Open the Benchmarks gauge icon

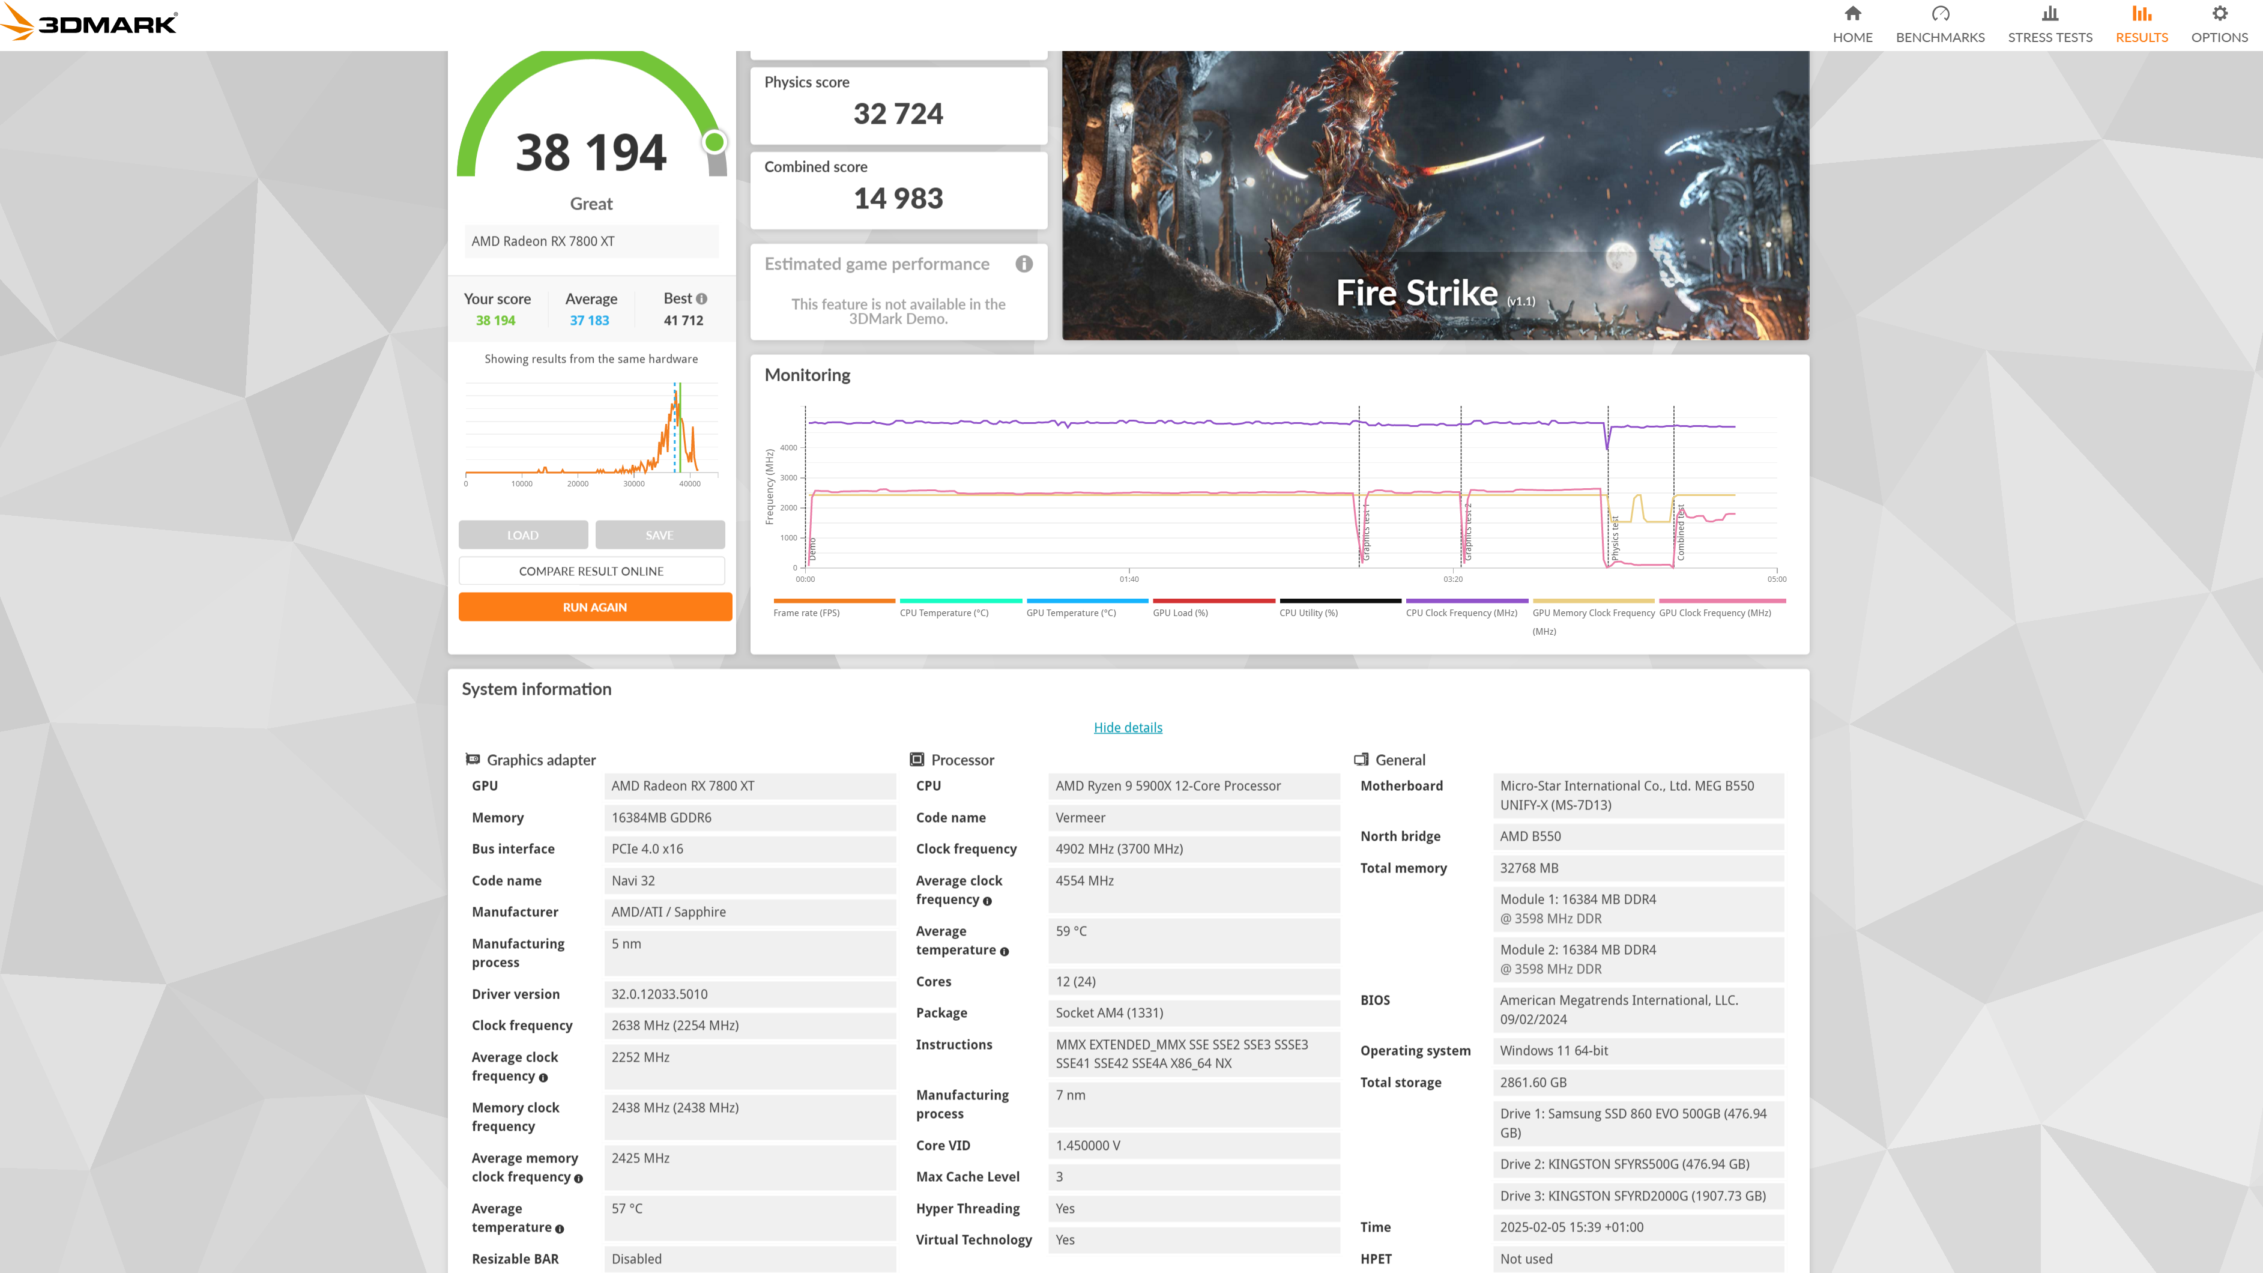tap(1940, 14)
